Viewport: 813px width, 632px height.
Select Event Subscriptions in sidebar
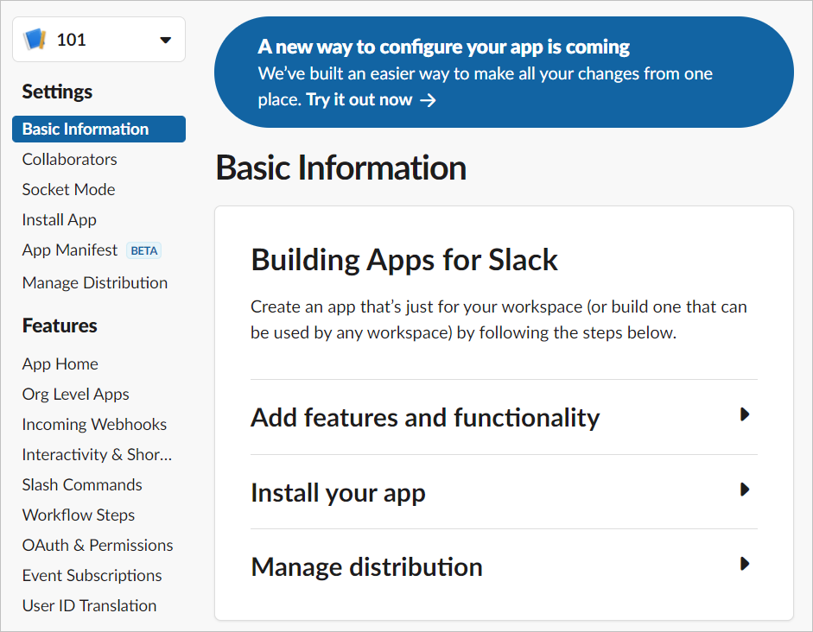click(x=92, y=575)
